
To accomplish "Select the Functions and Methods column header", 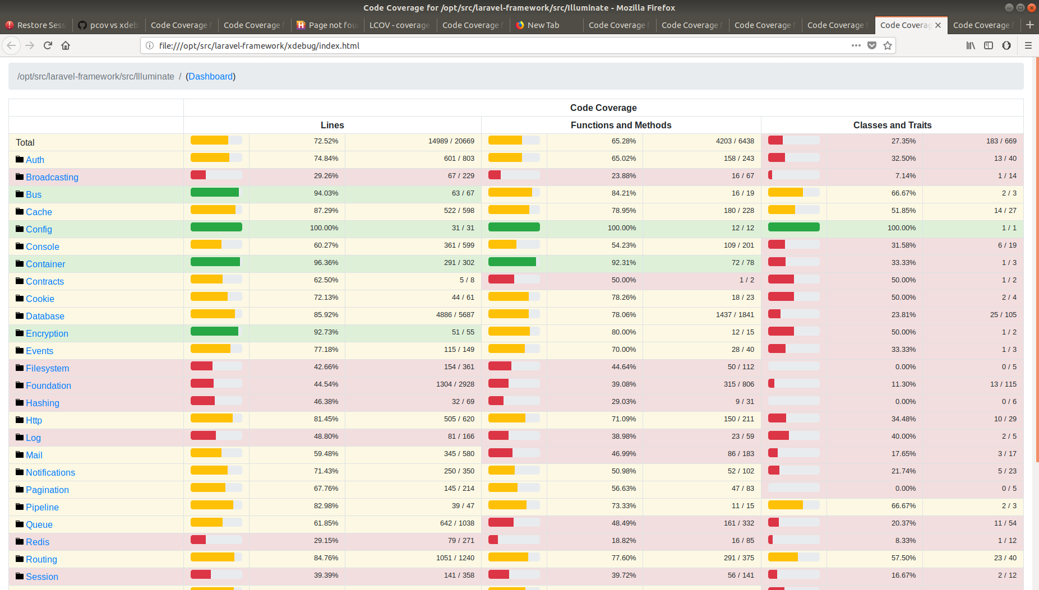I will coord(621,125).
